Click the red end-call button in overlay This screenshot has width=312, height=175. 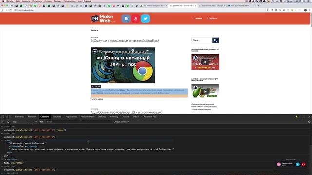coord(303,164)
